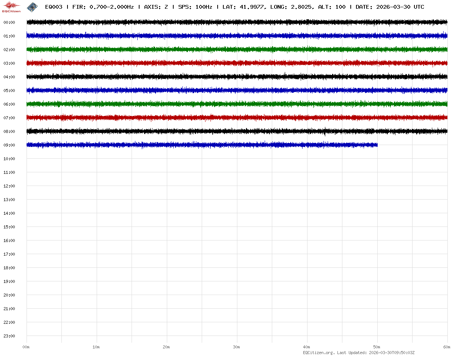Click the 60m minute axis label

pyautogui.click(x=447, y=347)
